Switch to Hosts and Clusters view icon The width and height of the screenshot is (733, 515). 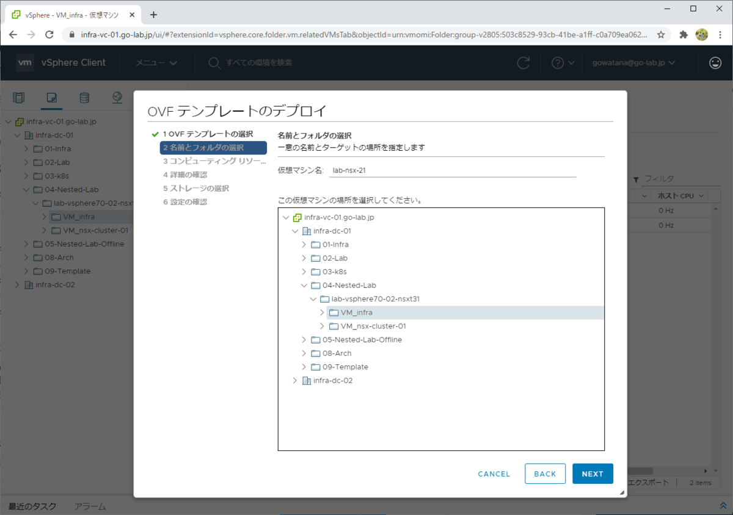tap(19, 98)
